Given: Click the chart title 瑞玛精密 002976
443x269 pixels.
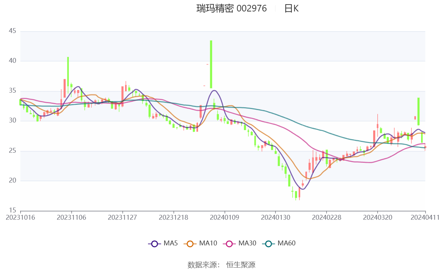Looking at the screenshot, I should (231, 8).
